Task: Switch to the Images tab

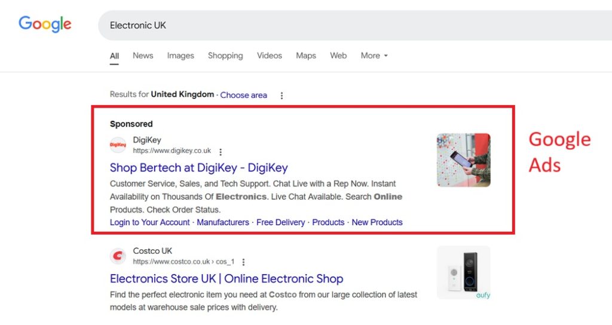Action: point(180,56)
